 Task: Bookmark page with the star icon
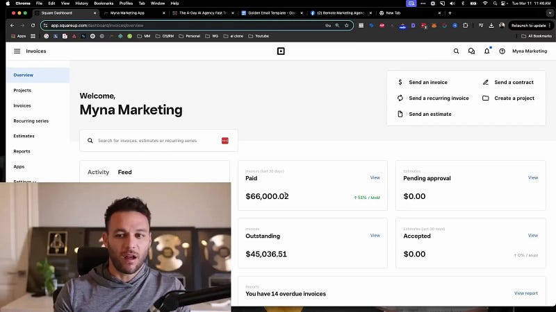point(347,26)
